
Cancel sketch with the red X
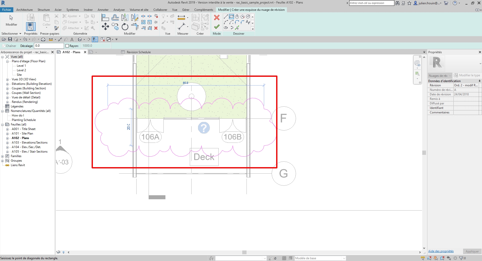point(217,17)
